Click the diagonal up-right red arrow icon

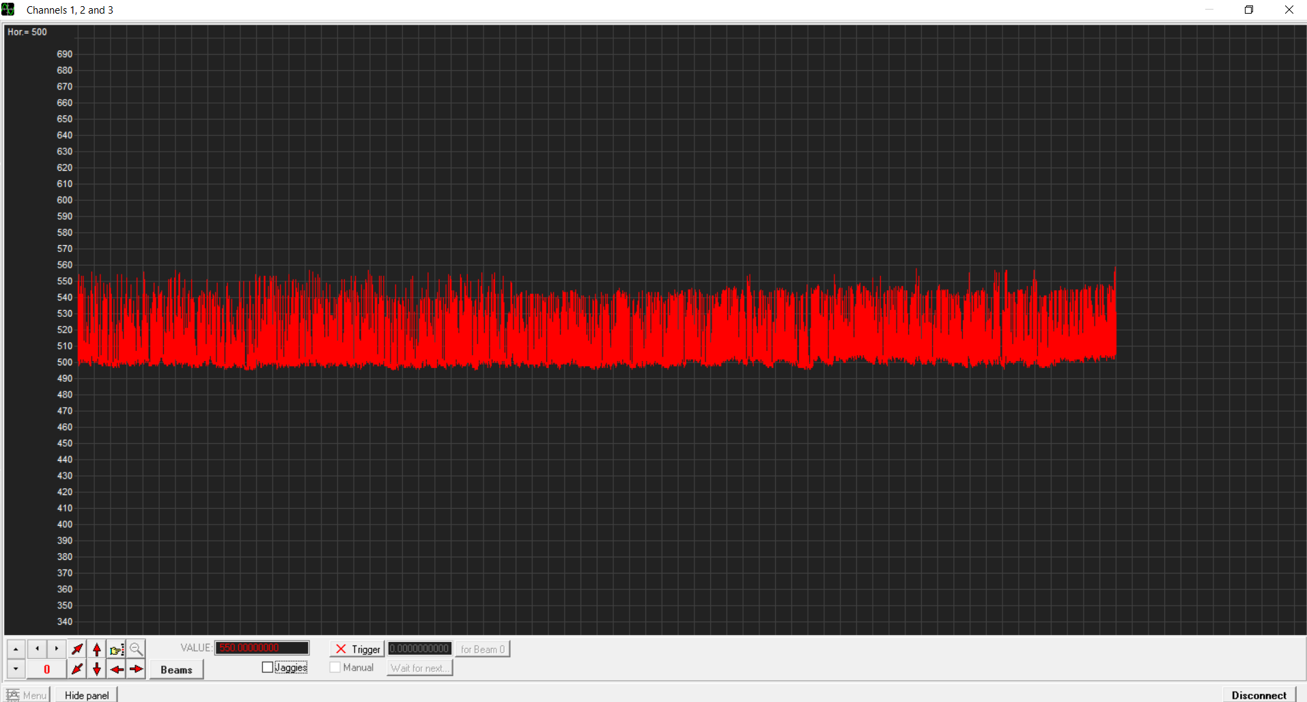[x=77, y=649]
